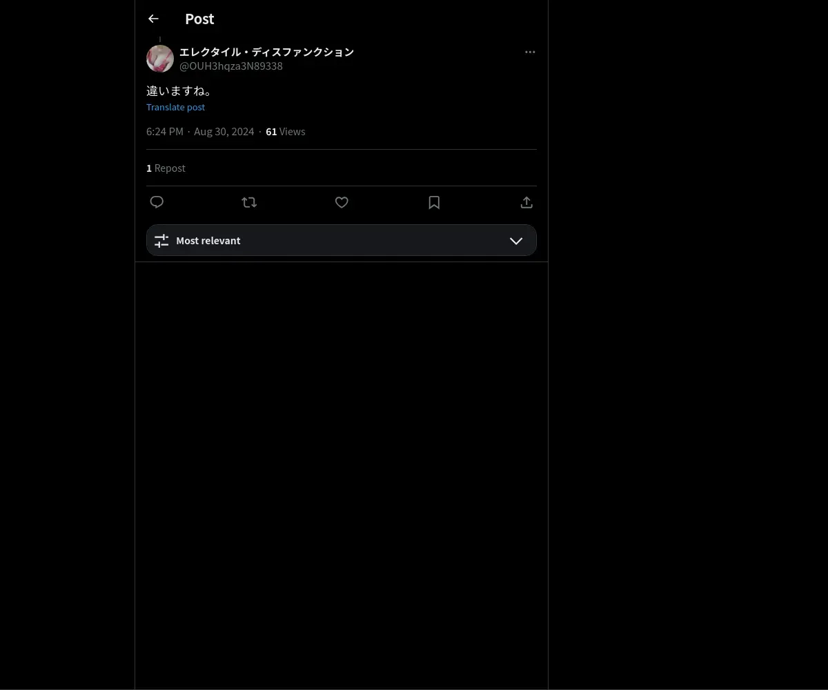828x690 pixels.
Task: View the 1 Repost list
Action: [166, 168]
